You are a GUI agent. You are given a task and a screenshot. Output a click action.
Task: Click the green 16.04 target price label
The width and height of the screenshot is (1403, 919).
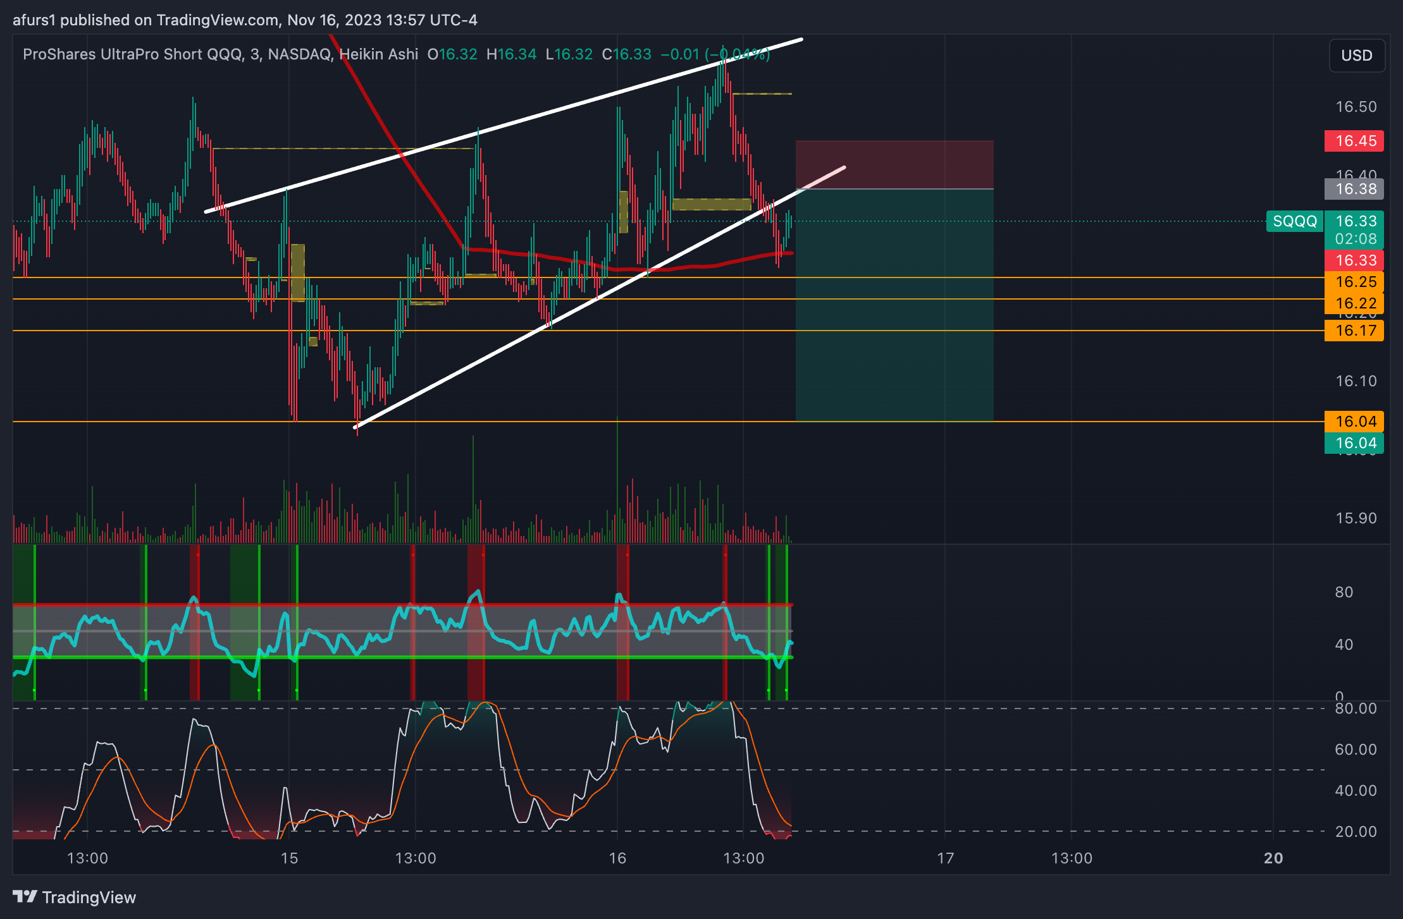pos(1354,443)
